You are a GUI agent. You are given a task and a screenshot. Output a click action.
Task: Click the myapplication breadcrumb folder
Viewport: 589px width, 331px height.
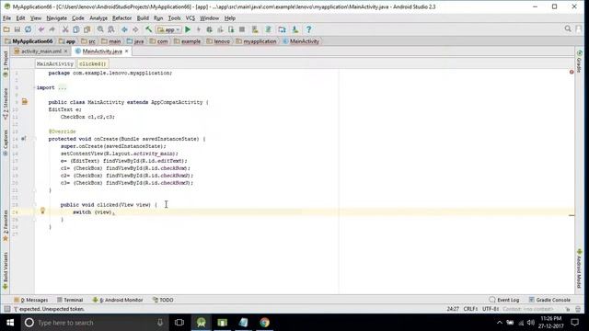tap(256, 41)
